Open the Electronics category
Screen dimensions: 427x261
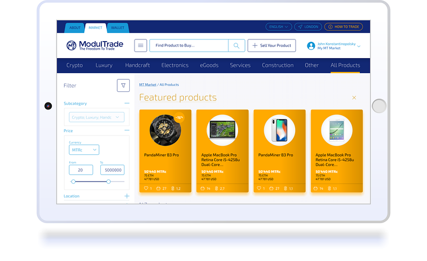click(x=175, y=65)
